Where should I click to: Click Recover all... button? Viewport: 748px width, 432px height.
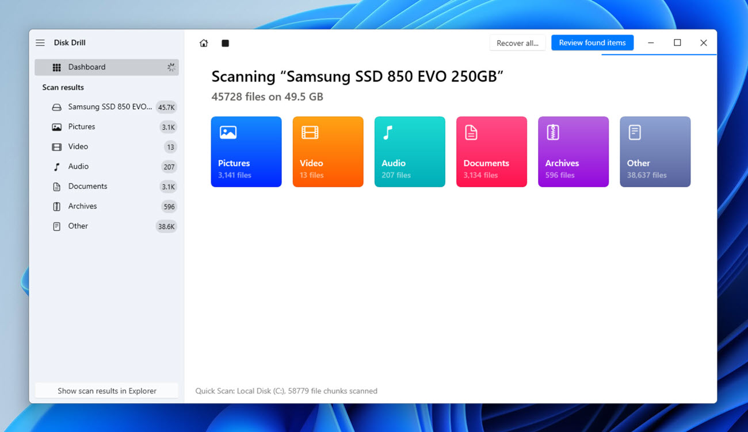tap(517, 43)
